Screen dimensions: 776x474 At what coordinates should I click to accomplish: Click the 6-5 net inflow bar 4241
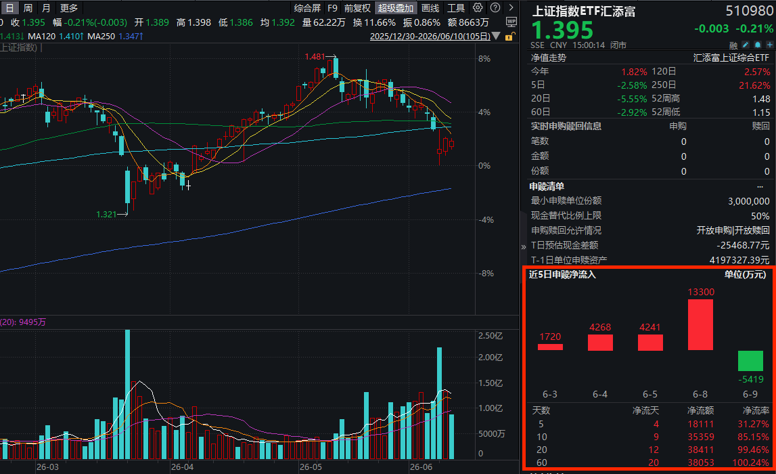650,342
